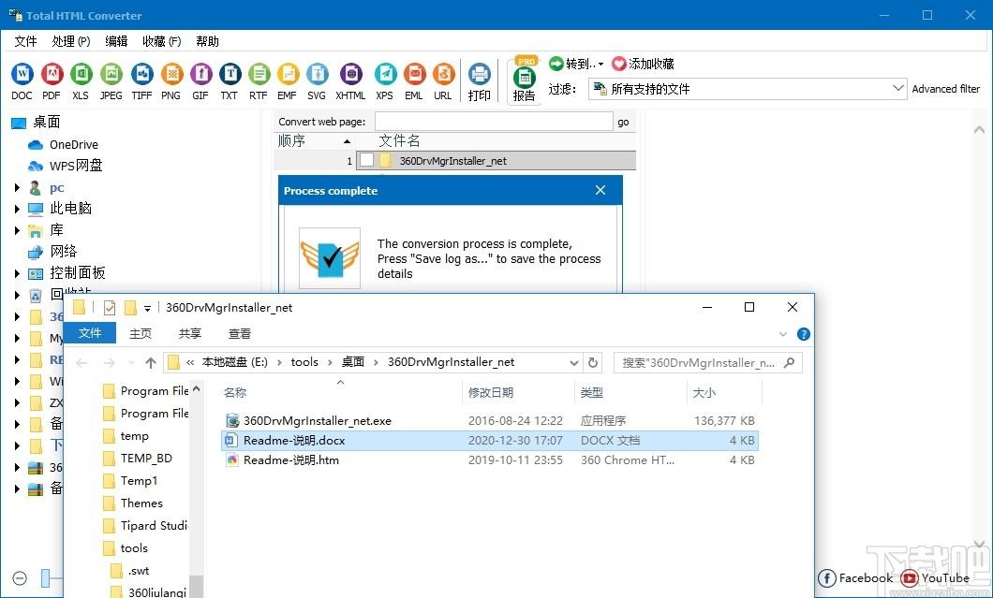Open the 处理(P) menu
The height and width of the screenshot is (598, 993).
pyautogui.click(x=71, y=41)
